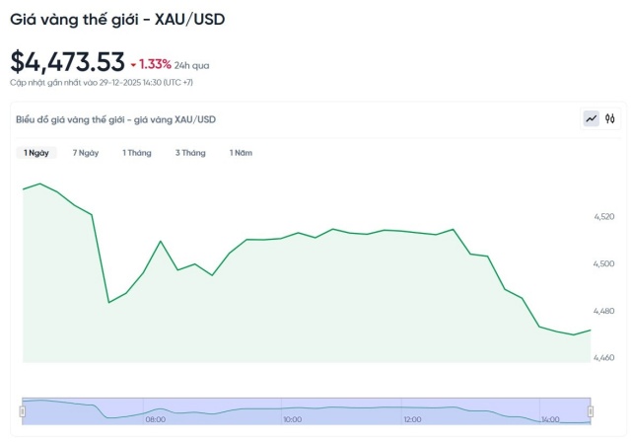This screenshot has width=631, height=442.
Task: Select the 1 Ngày time range
Action: [x=36, y=153]
